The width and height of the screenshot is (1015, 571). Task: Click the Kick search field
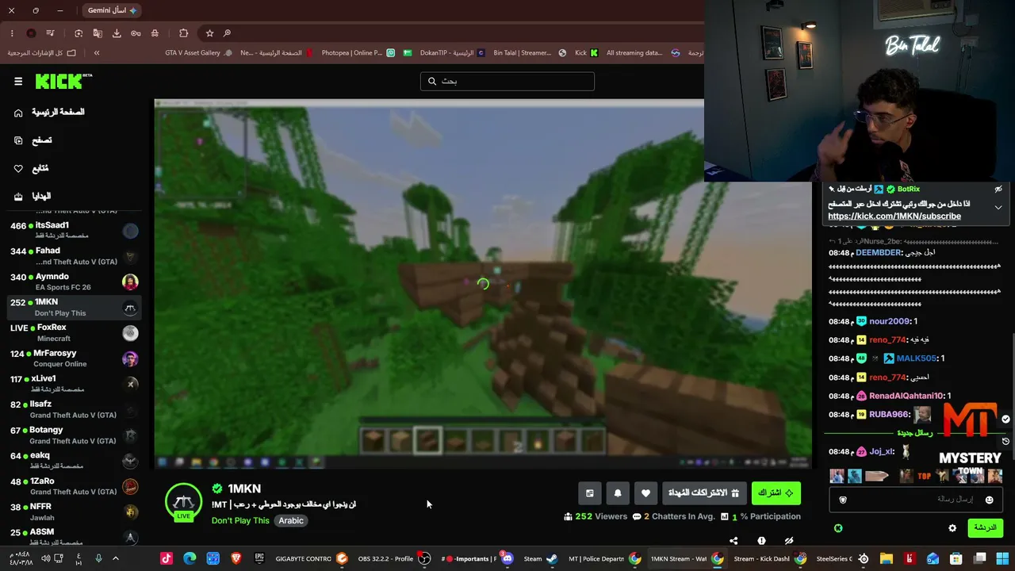tap(507, 81)
